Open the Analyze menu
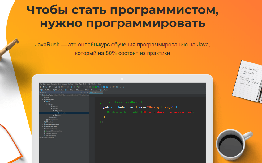 coord(65,84)
